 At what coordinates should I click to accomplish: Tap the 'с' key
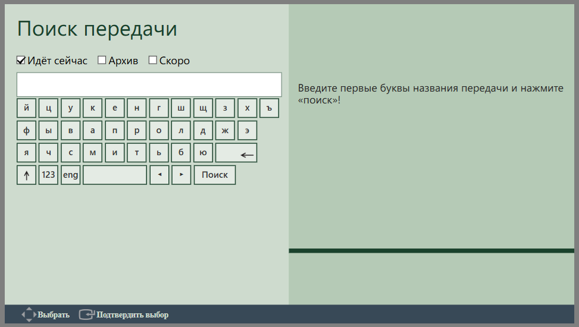click(71, 152)
